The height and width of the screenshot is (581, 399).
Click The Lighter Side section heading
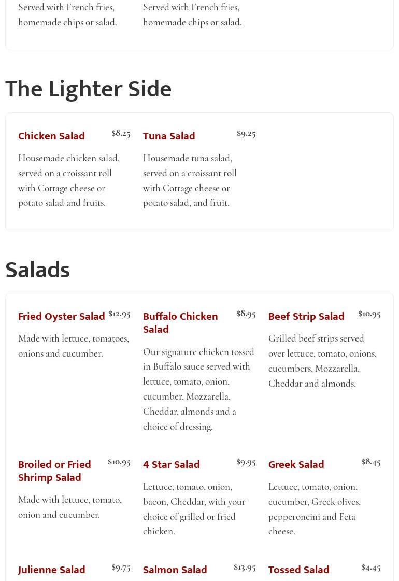(x=89, y=89)
